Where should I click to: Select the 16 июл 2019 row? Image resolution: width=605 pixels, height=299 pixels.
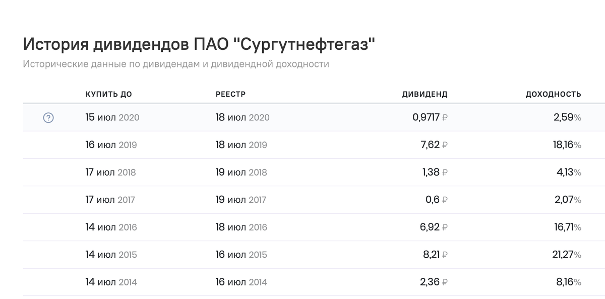(302, 145)
